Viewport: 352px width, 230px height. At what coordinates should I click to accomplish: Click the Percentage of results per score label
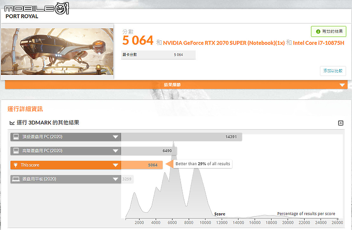tap(306, 214)
